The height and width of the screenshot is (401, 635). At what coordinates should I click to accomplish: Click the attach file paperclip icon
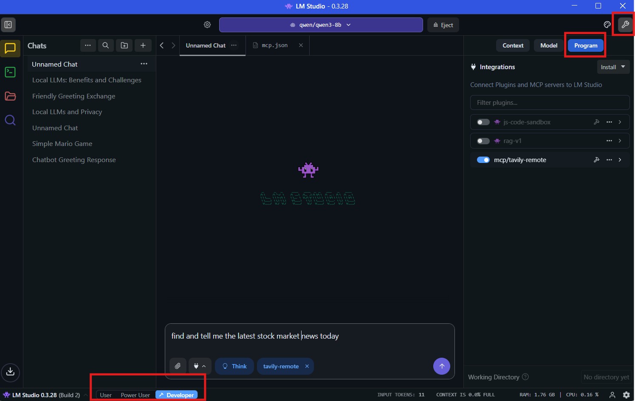pos(178,366)
